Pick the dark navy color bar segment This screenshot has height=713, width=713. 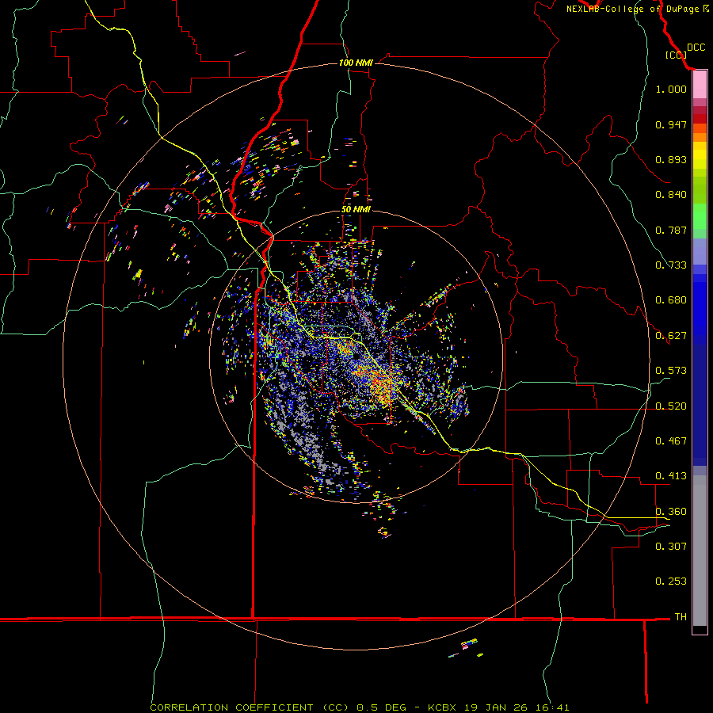700,405
